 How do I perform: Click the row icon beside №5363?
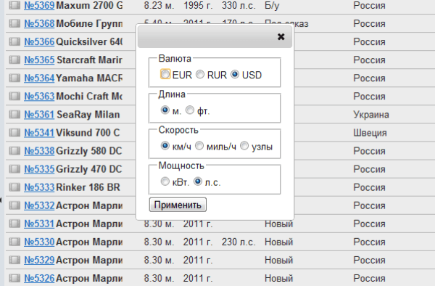pos(14,96)
